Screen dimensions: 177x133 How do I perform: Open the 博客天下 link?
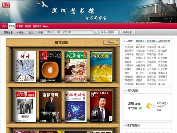coord(140,69)
